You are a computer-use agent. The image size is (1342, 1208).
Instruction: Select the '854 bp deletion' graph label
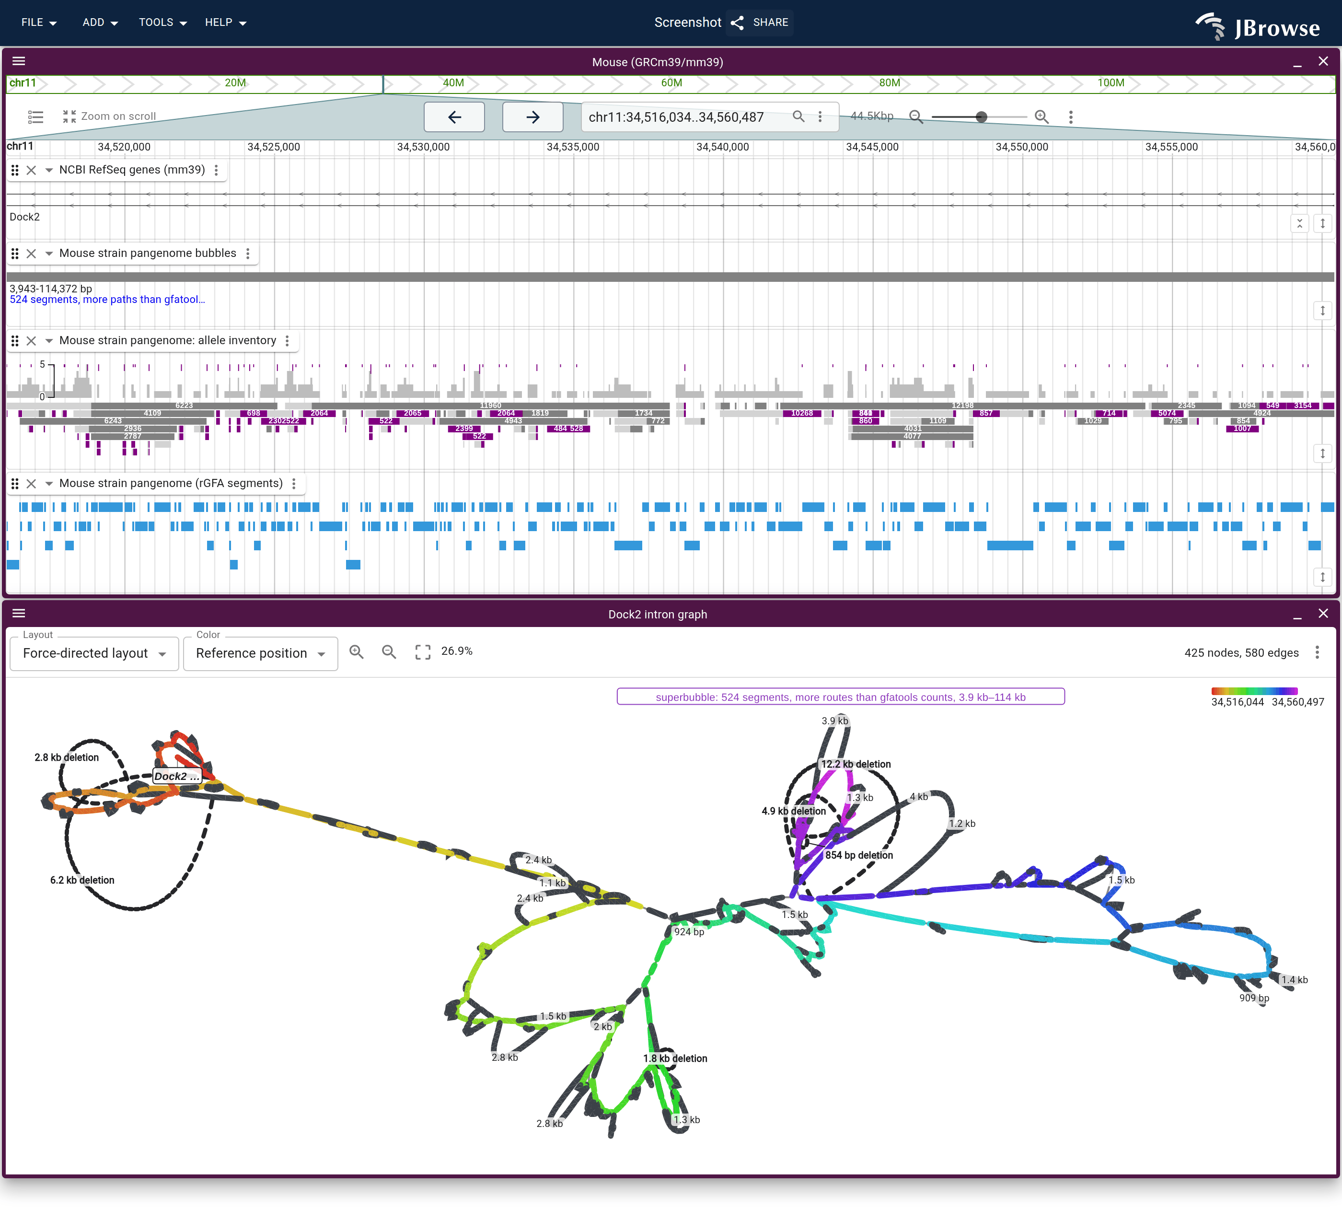pyautogui.click(x=859, y=856)
